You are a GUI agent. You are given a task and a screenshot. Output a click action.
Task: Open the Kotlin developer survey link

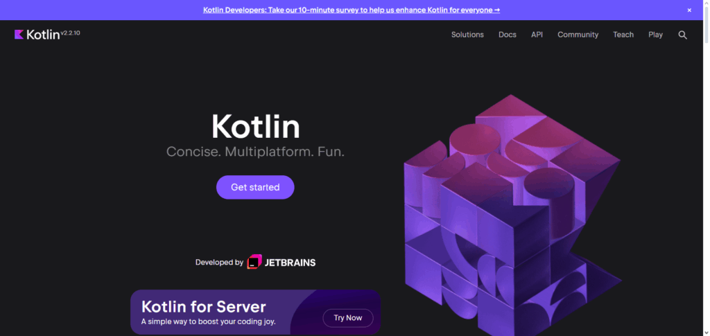[x=352, y=10]
